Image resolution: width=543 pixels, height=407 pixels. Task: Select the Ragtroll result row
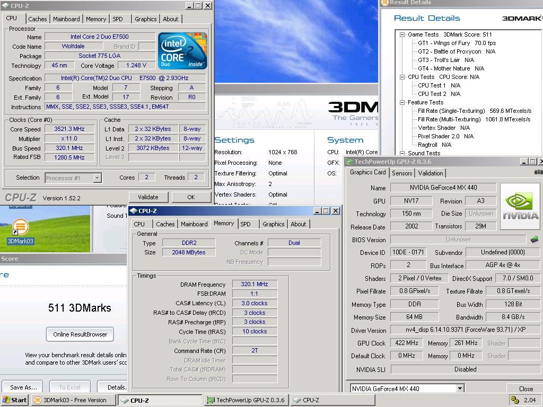point(434,145)
